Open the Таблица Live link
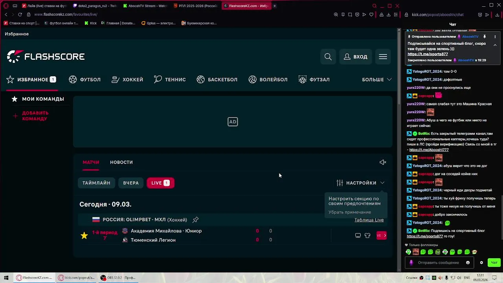The image size is (503, 283). [369, 220]
